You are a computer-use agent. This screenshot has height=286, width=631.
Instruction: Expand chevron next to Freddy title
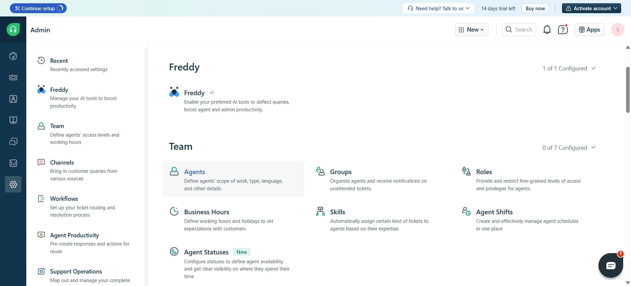[212, 92]
